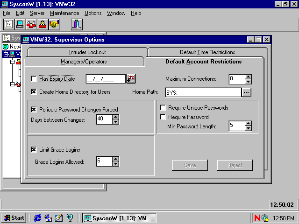Open the Edit menu
The image size is (299, 224).
20,13
